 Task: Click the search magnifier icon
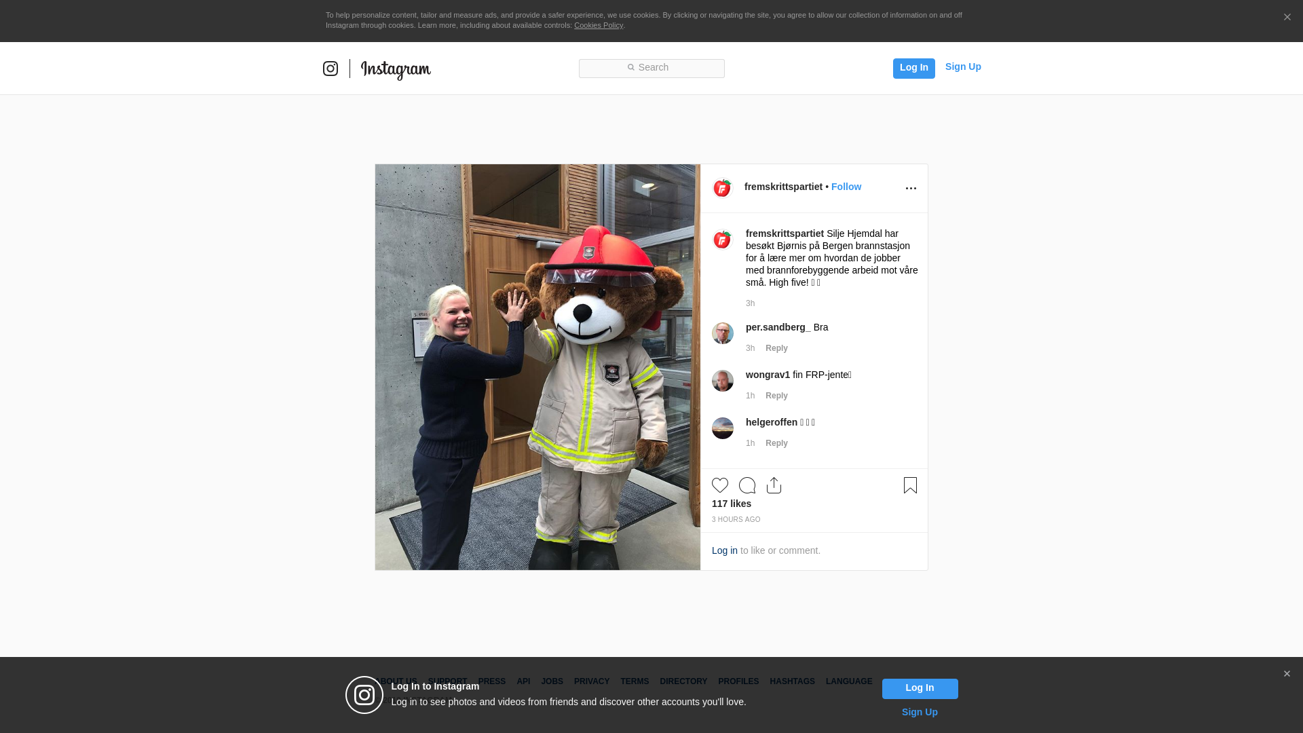[630, 67]
